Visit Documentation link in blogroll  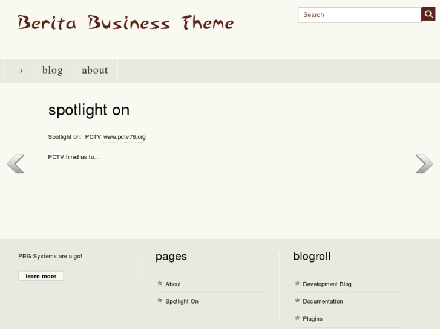click(x=323, y=301)
